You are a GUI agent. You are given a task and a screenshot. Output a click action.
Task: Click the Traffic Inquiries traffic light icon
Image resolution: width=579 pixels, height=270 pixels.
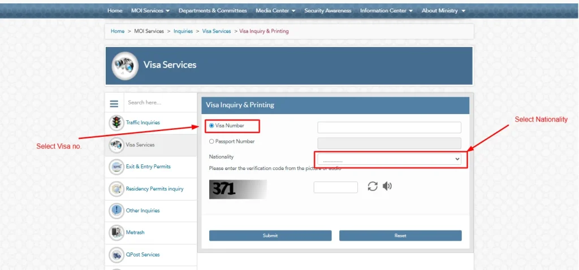click(x=116, y=123)
